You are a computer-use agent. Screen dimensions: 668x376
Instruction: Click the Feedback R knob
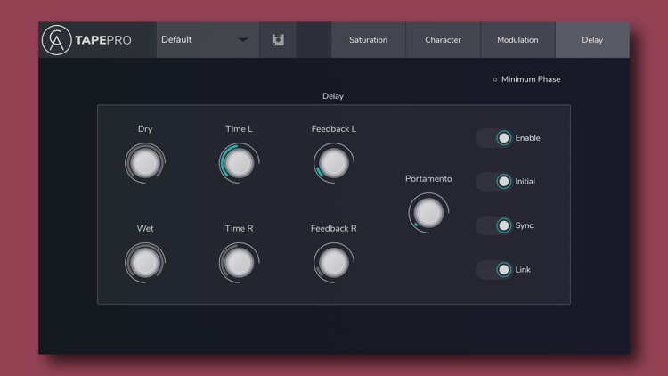tap(334, 263)
